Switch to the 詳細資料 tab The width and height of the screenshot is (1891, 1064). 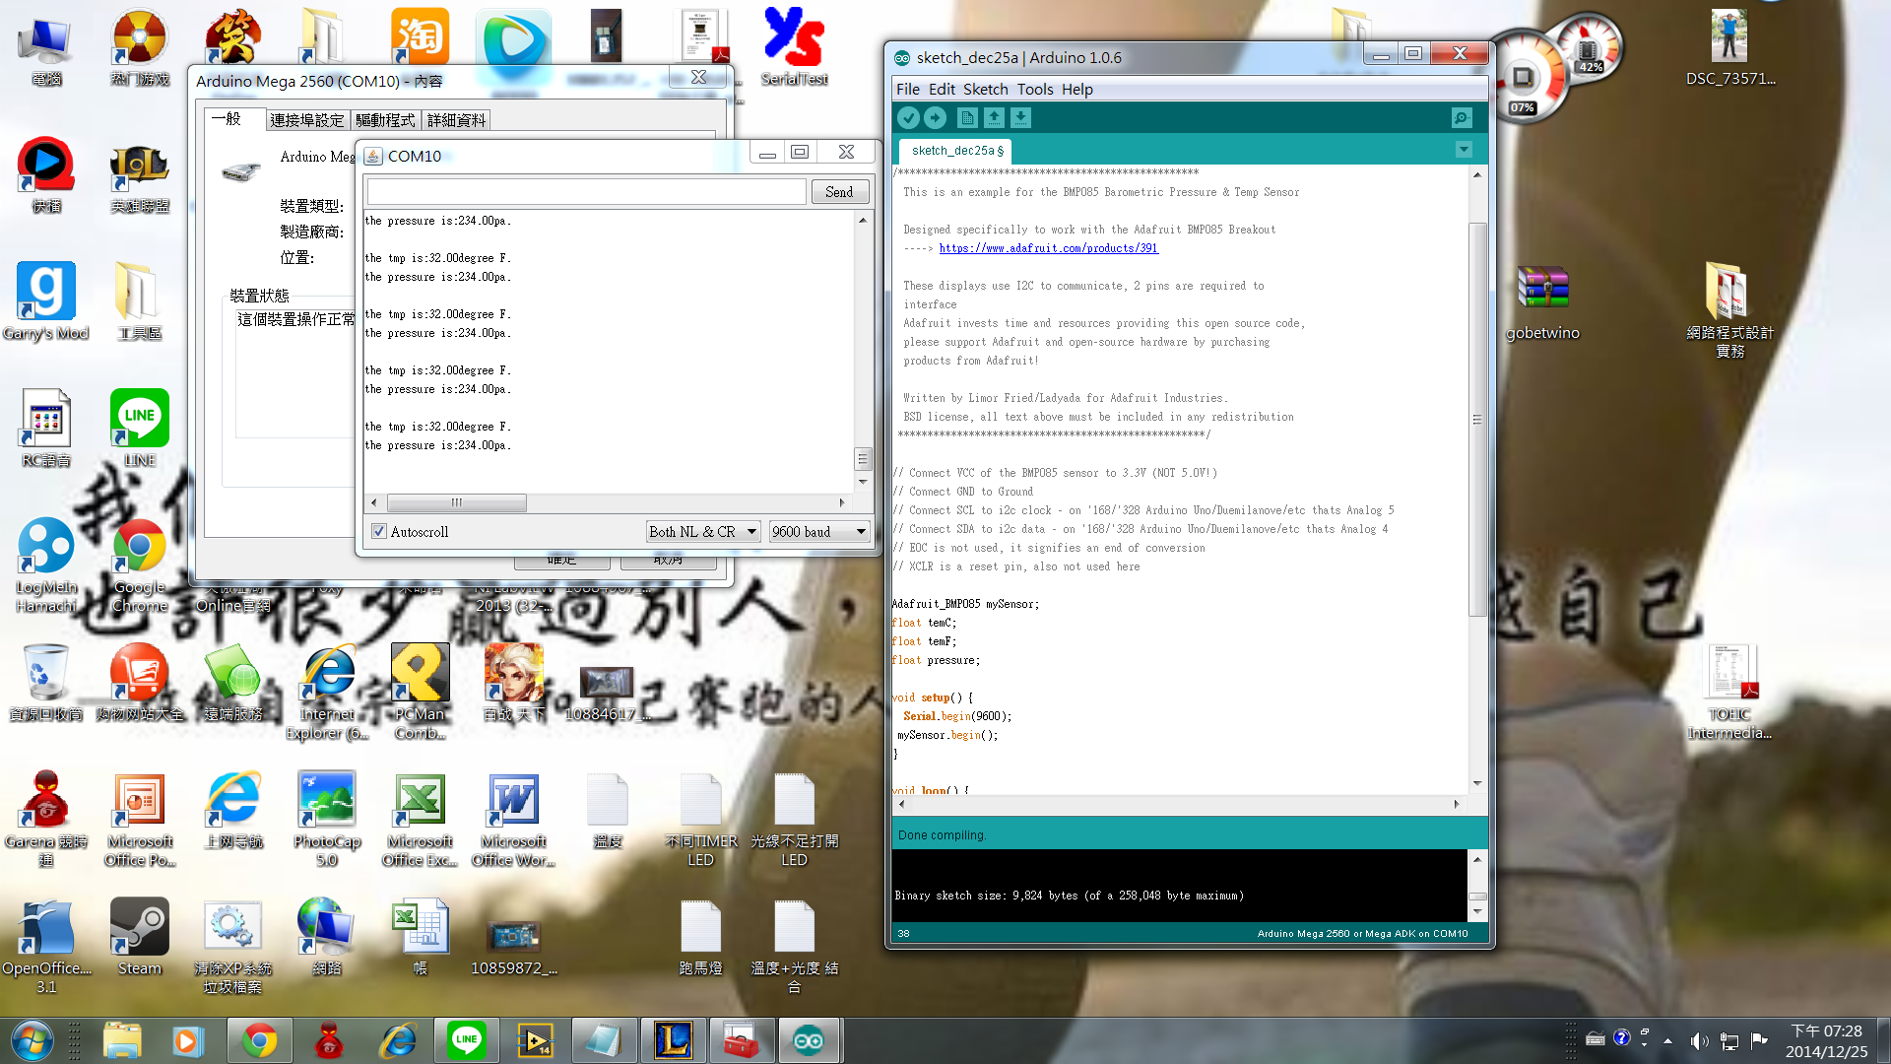tap(456, 120)
